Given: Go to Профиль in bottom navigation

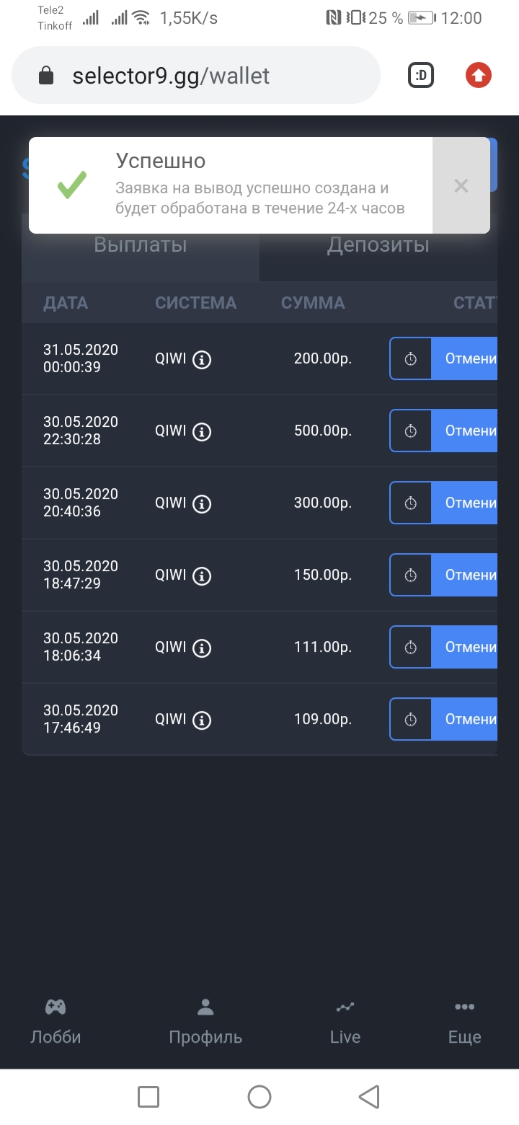Looking at the screenshot, I should (205, 1023).
